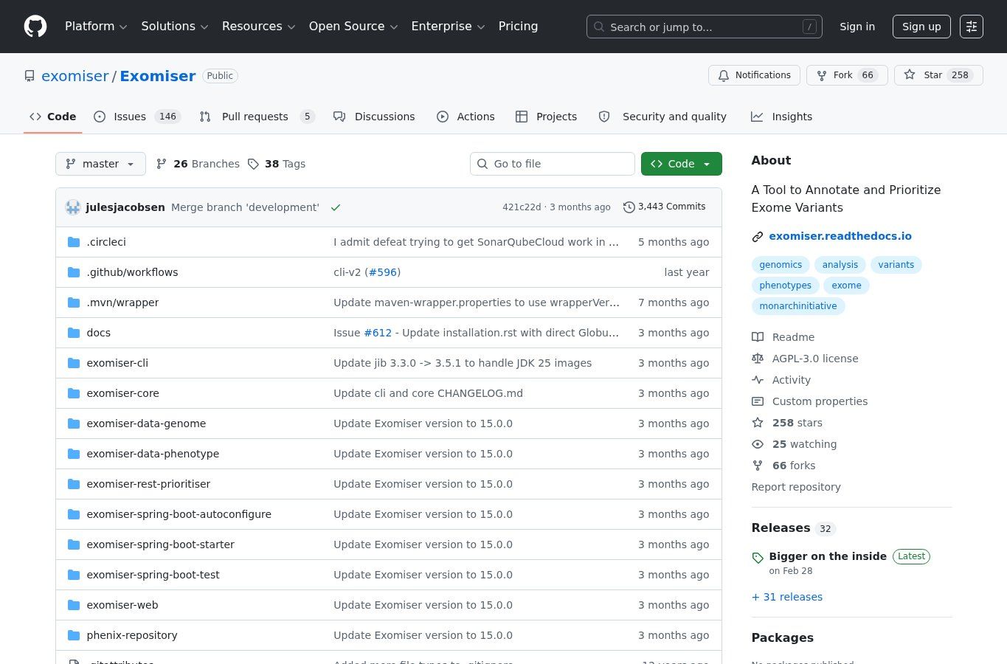Open the Pricing page
The height and width of the screenshot is (664, 1007).
coord(518,27)
